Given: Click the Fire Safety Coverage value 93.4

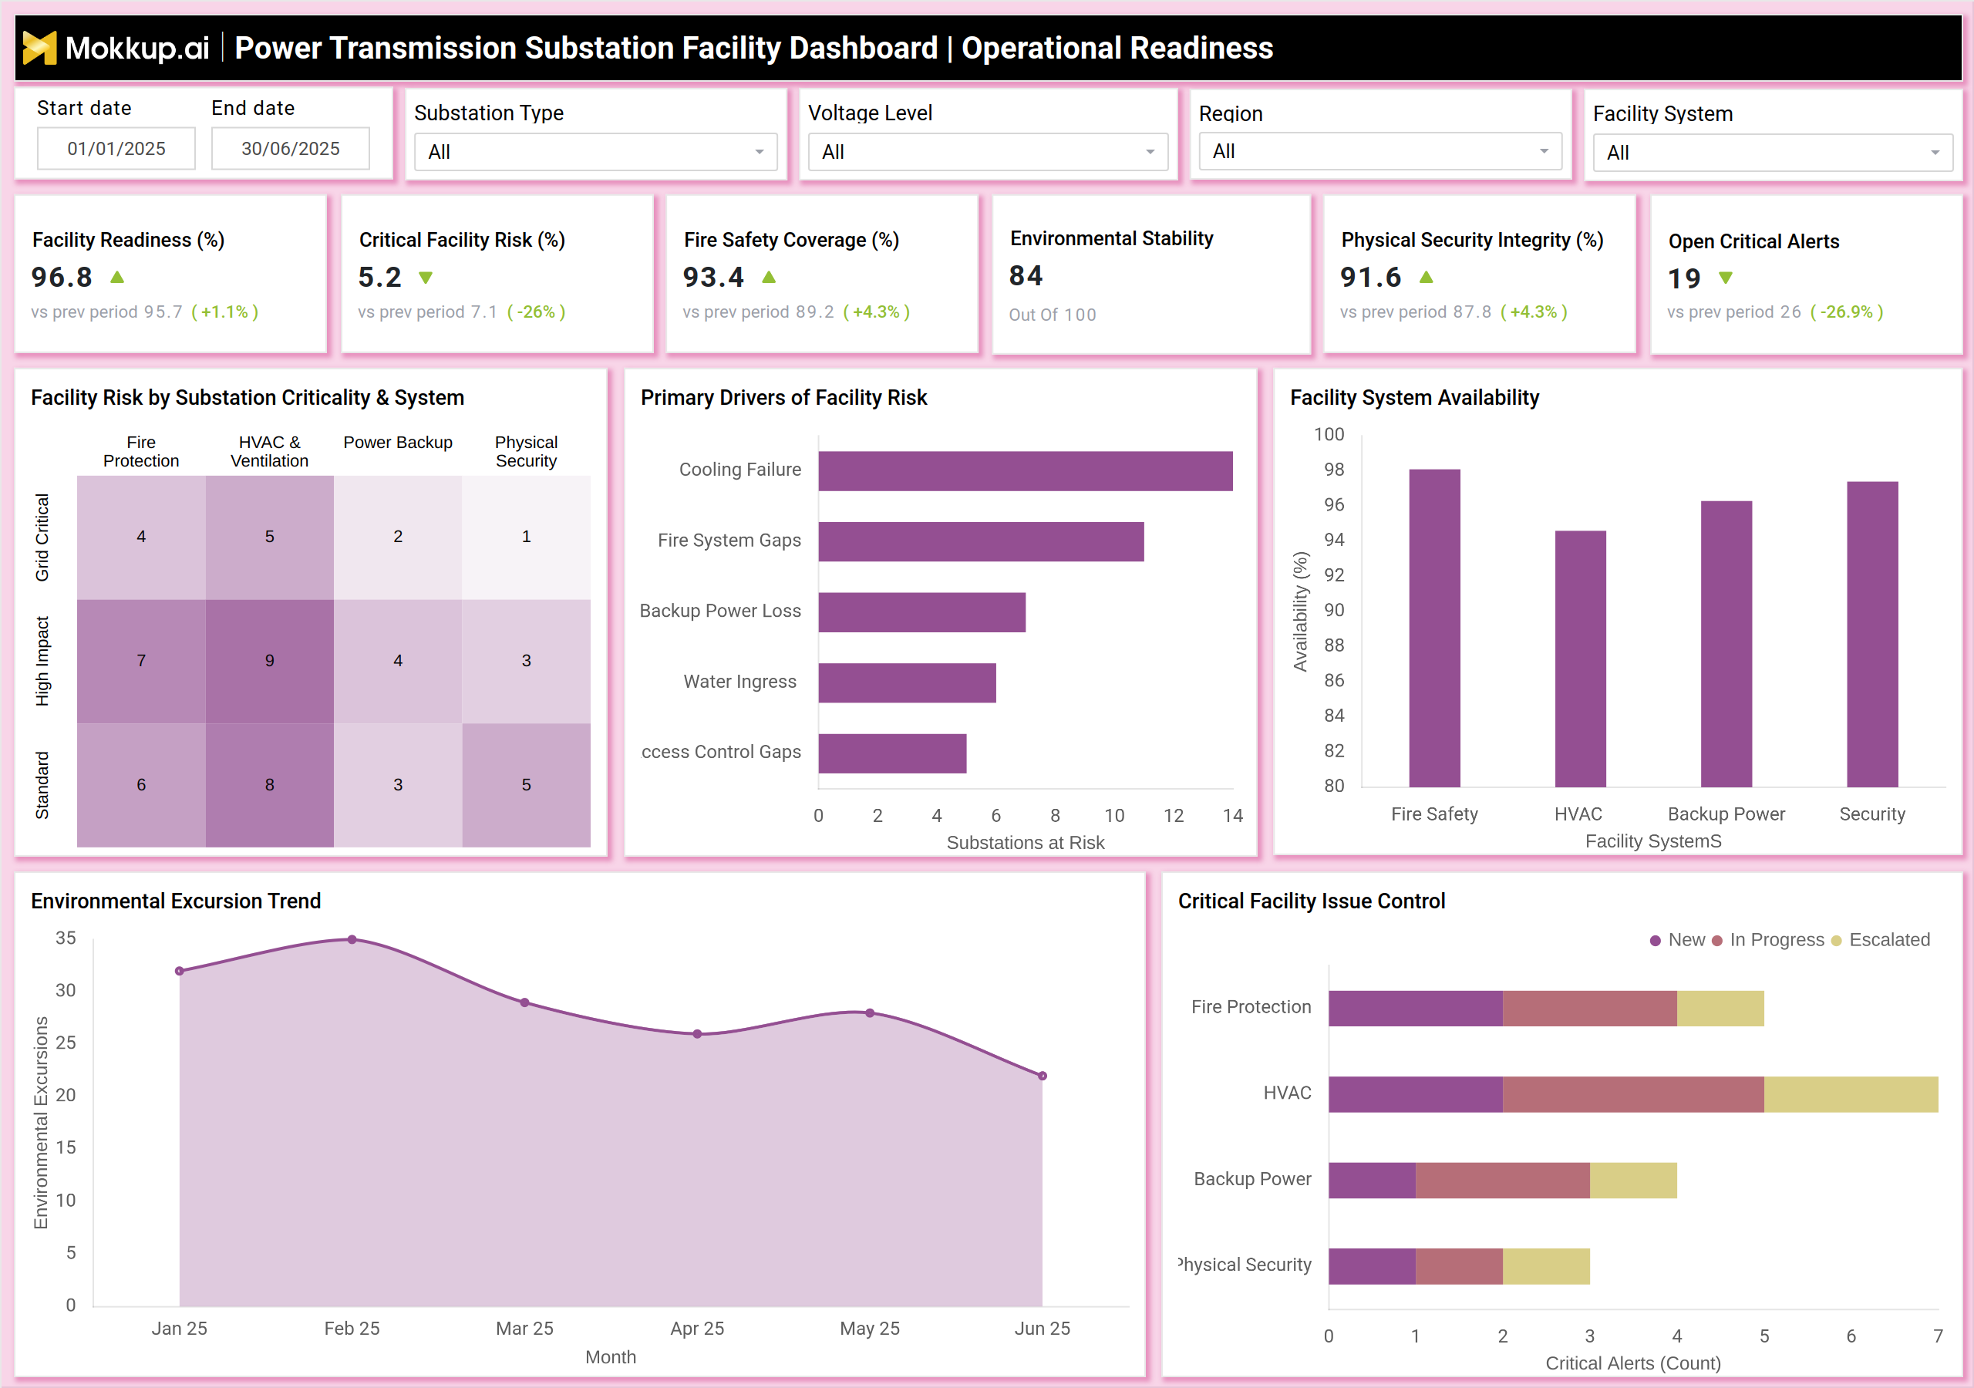Looking at the screenshot, I should pyautogui.click(x=713, y=277).
